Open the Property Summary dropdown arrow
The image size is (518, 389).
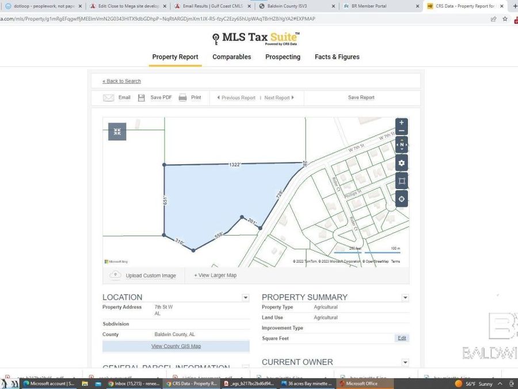[405, 298]
